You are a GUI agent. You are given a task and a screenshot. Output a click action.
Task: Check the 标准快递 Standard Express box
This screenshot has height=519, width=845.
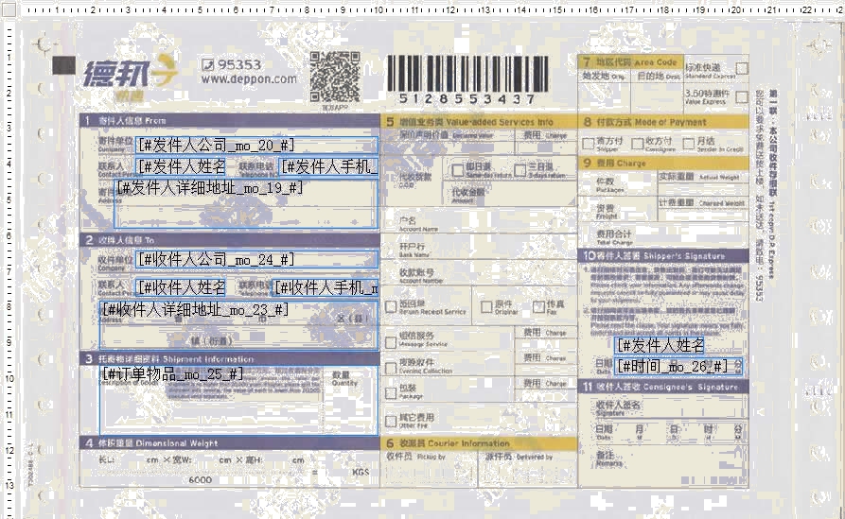(741, 70)
